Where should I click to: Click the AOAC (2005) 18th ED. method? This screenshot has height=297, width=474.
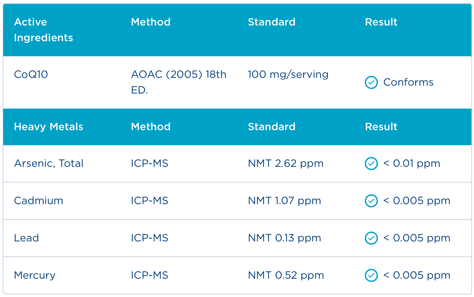click(x=178, y=82)
